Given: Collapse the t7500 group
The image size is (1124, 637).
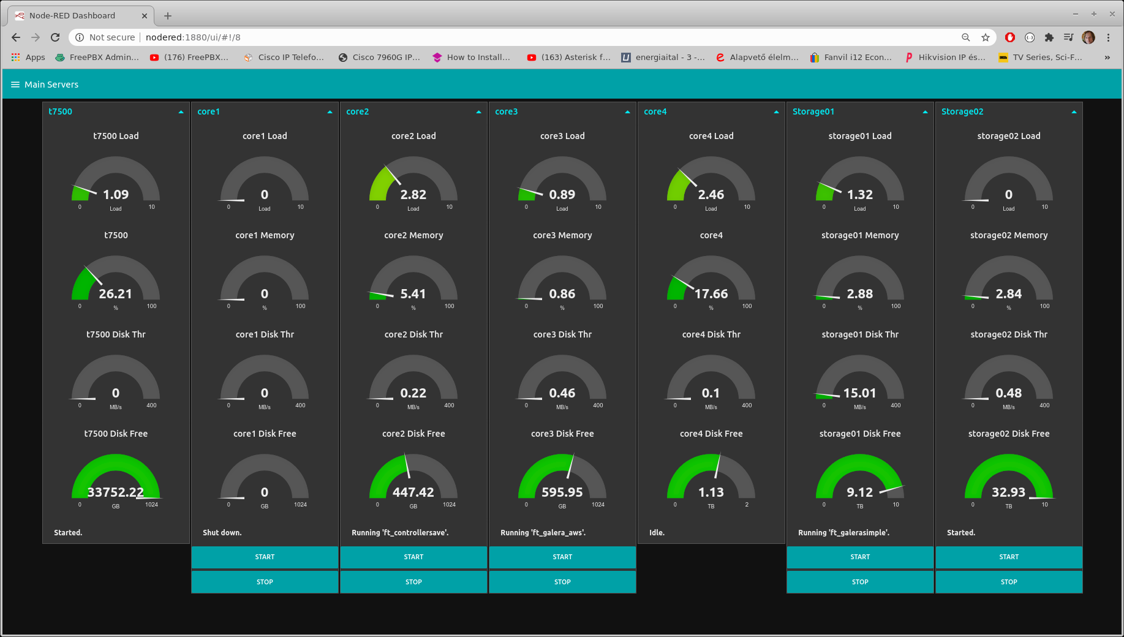Looking at the screenshot, I should coord(181,112).
